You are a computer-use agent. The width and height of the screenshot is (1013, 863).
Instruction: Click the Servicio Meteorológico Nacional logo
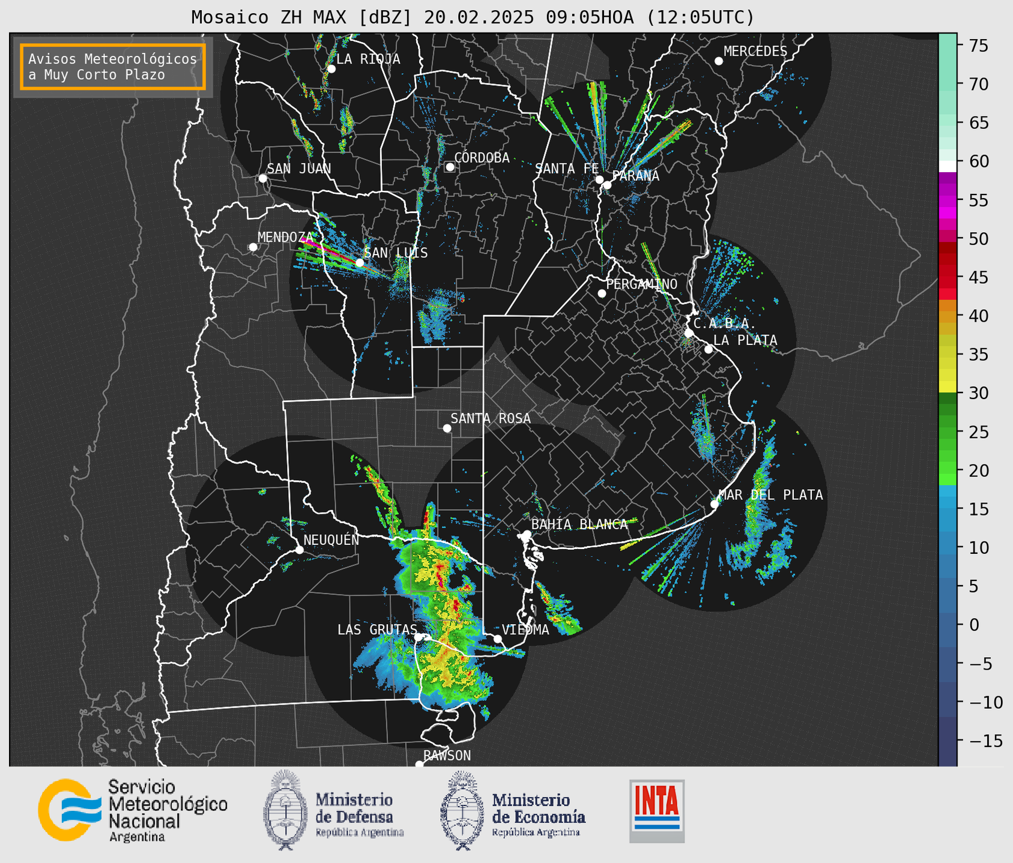(133, 811)
